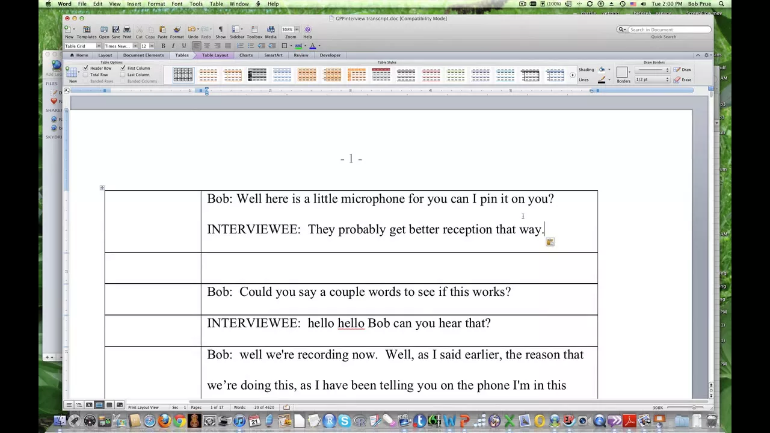
Task: Open the 1/2 pt line weight dropdown
Action: [654, 80]
